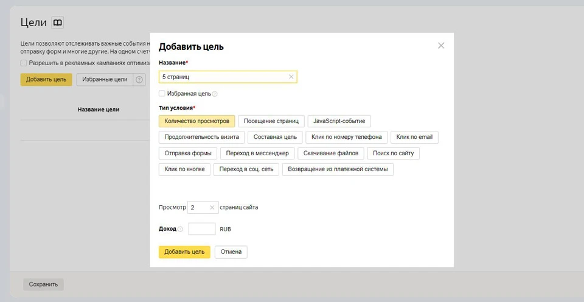
Task: Open help icon next to Доход
Action: [180, 229]
